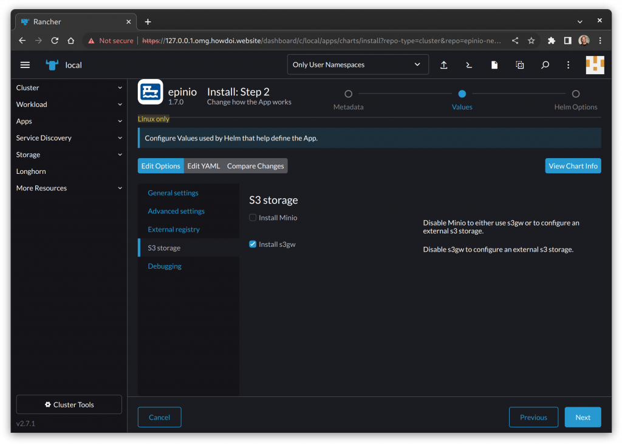Image resolution: width=622 pixels, height=445 pixels.
Task: Expand the Storage sidebar section
Action: [69, 155]
